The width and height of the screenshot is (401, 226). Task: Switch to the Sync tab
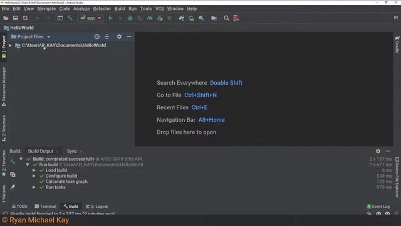point(72,151)
